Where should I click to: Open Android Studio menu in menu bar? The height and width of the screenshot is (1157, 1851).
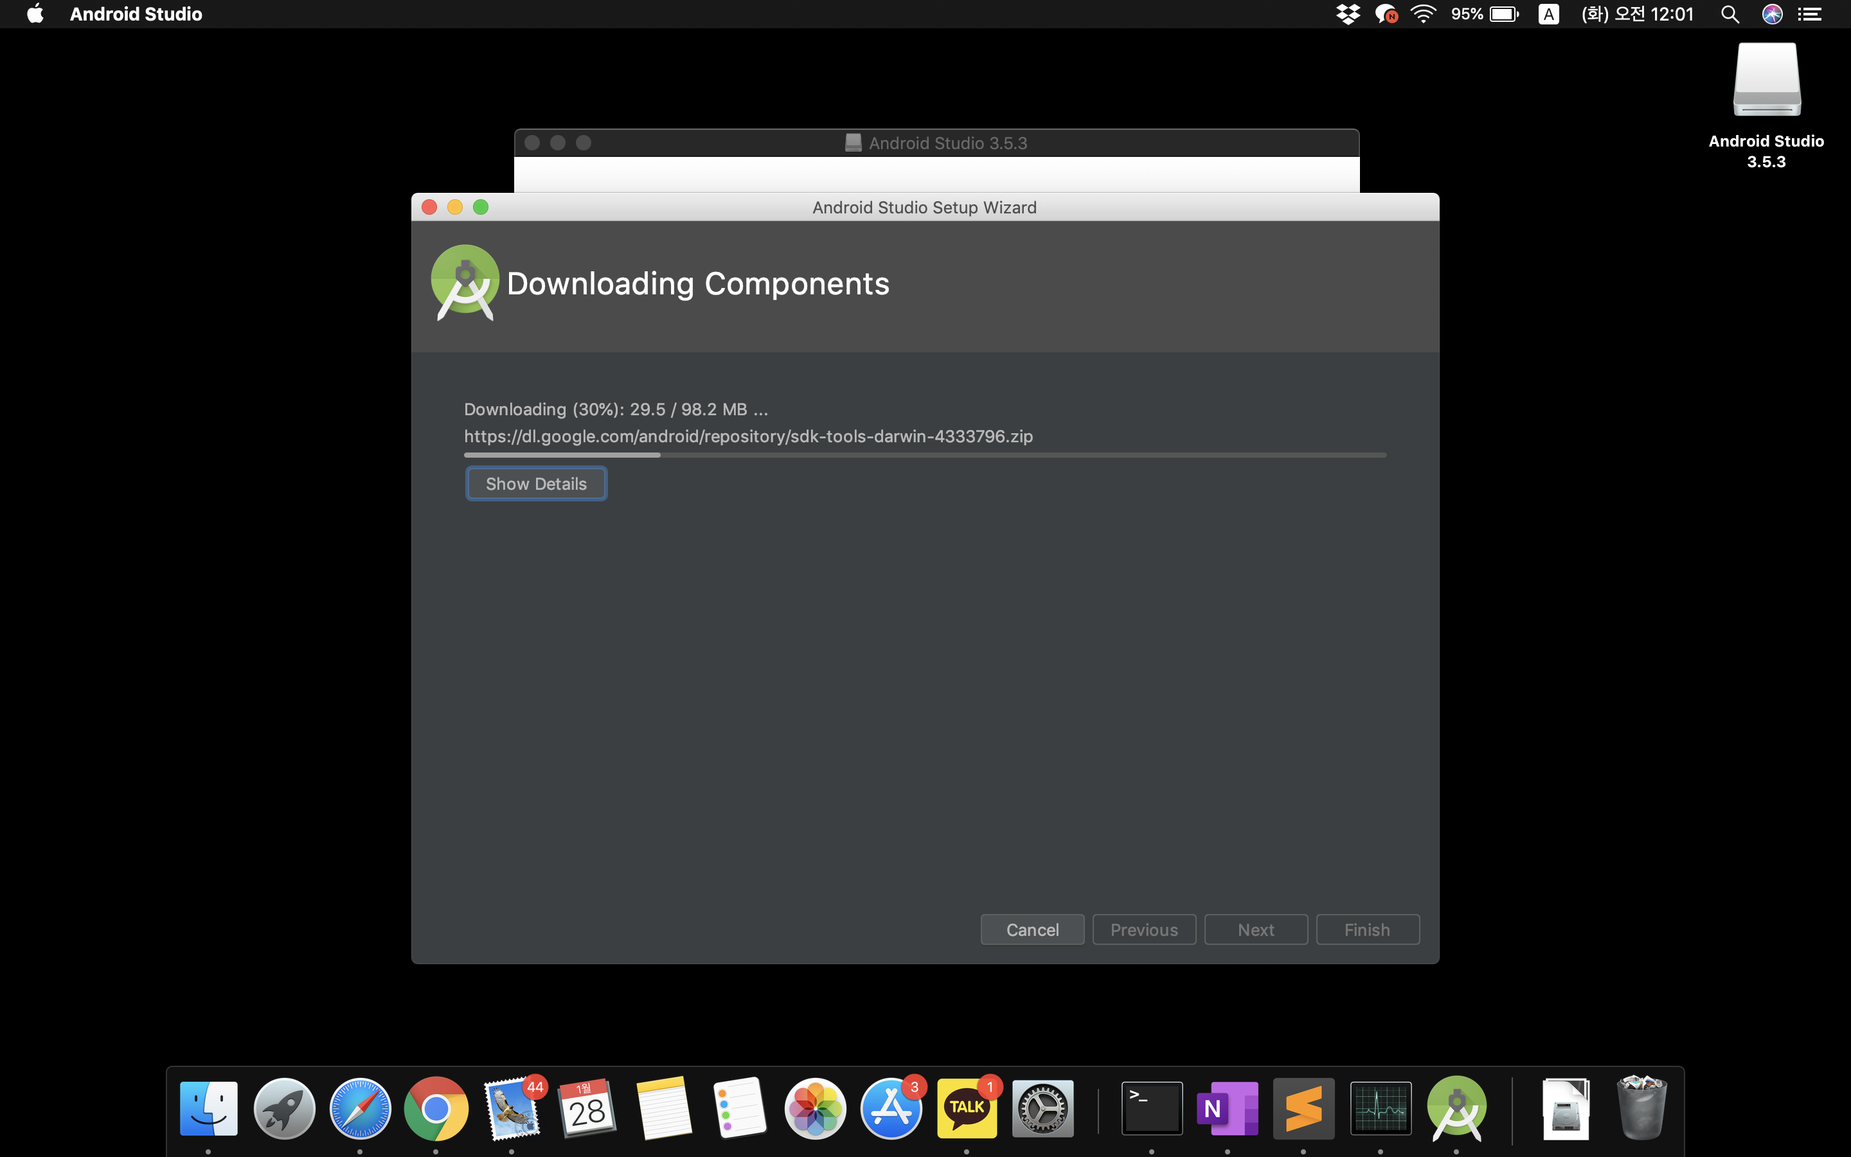(136, 13)
